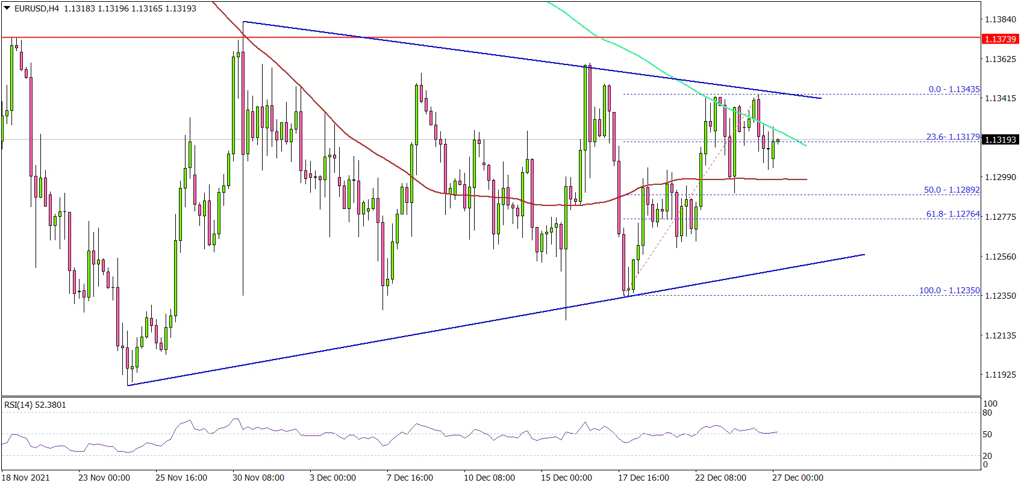Screen dimensions: 1024x486
Task: Click the 1.11925 price axis label
Action: [x=1000, y=375]
